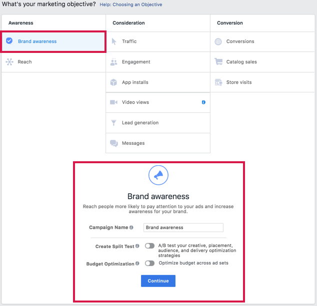Enable the Create Split Test toggle
Image resolution: width=317 pixels, height=306 pixels.
click(x=149, y=246)
